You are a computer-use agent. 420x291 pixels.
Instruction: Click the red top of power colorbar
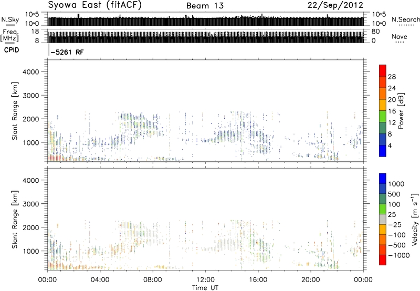pos(383,70)
